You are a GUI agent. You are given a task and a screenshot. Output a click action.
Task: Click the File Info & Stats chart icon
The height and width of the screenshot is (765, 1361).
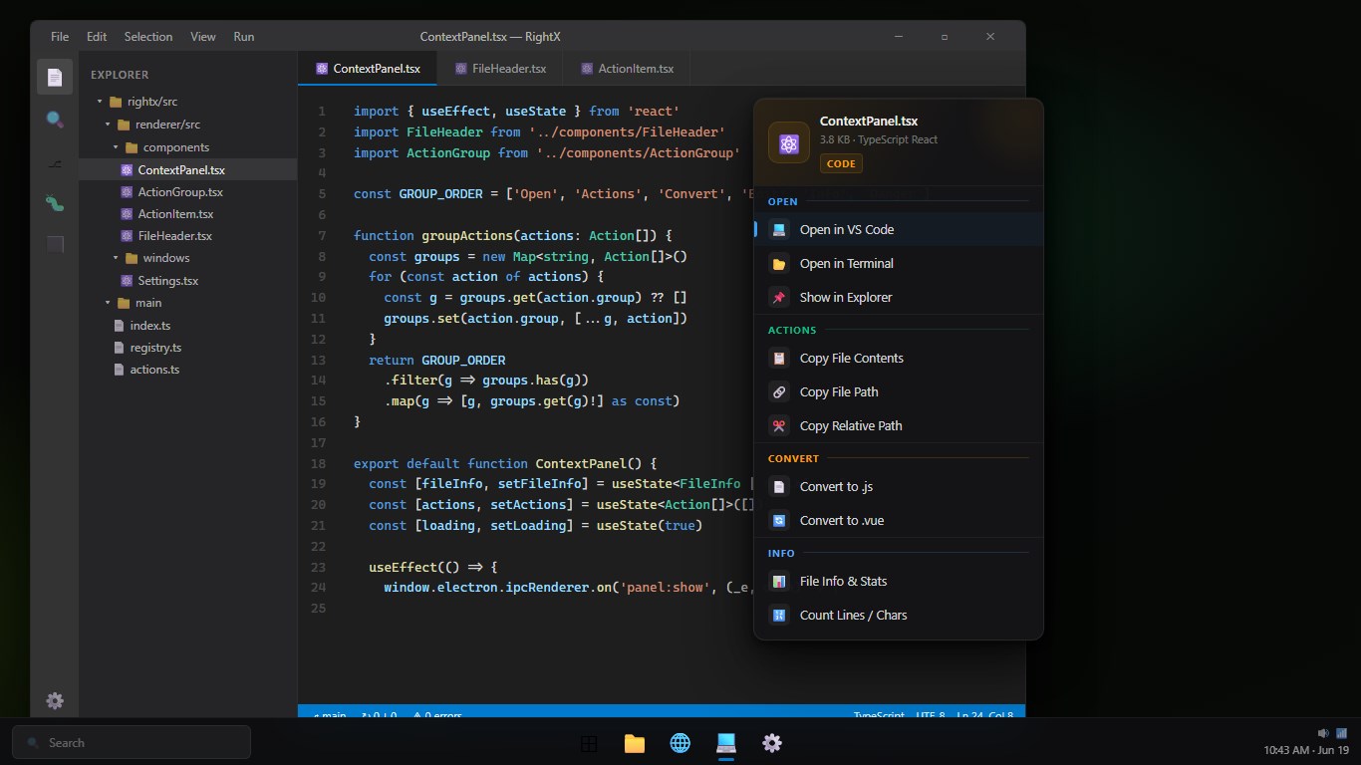click(779, 581)
